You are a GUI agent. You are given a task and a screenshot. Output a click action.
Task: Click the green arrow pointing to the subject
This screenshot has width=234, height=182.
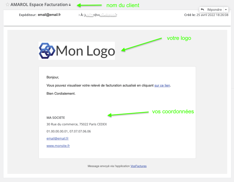pyautogui.click(x=89, y=5)
